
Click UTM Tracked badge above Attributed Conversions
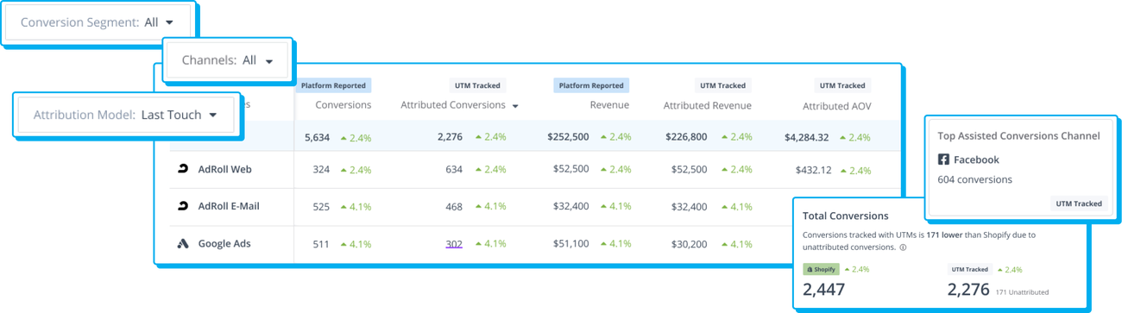click(478, 85)
